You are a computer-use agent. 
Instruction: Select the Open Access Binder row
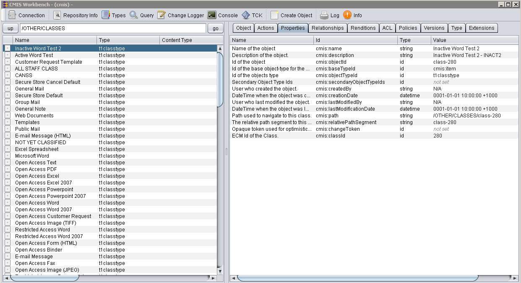point(110,249)
